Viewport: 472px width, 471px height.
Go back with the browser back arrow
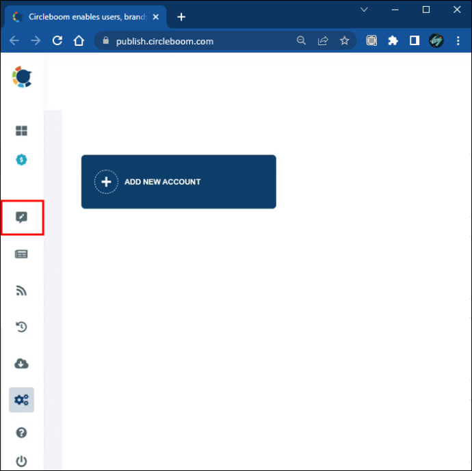point(14,40)
